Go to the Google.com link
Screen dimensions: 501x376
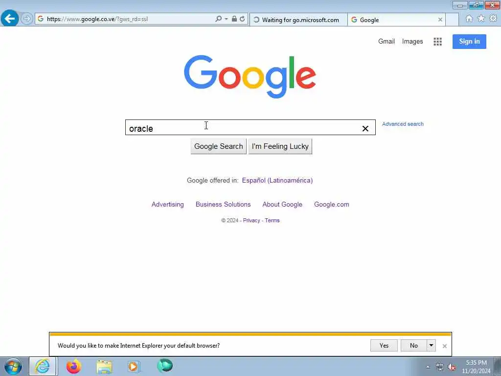click(x=331, y=204)
